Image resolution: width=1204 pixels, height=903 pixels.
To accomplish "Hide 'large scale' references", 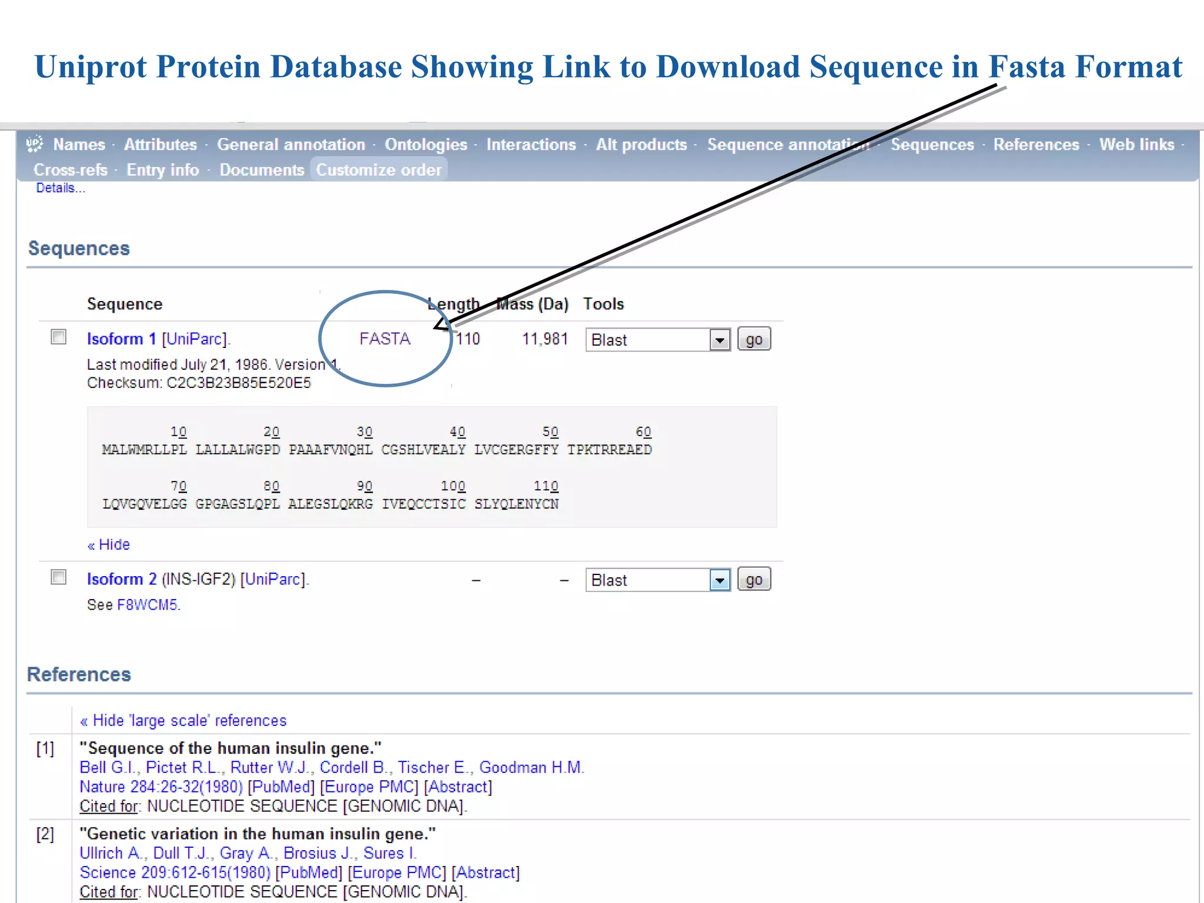I will 183,720.
